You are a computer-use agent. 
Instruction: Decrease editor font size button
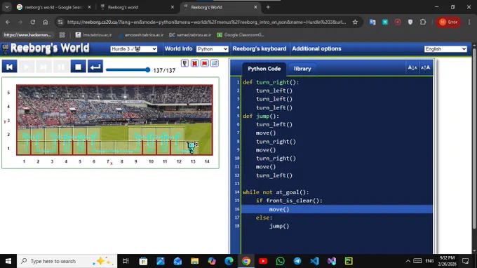pos(412,67)
